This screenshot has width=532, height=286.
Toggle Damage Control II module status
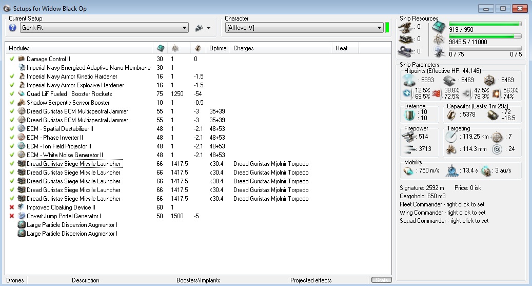pos(12,59)
